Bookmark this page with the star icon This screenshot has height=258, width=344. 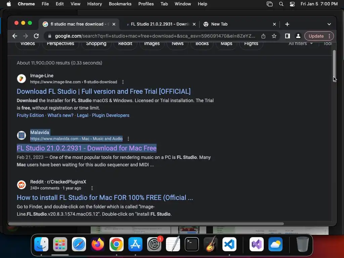(274, 36)
